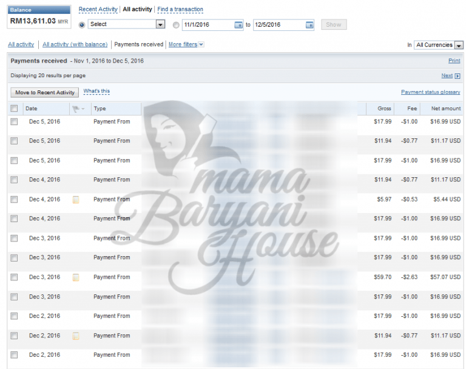Click the 11/1/2016 start date field
Screen dimensions: 466x369
(x=208, y=25)
